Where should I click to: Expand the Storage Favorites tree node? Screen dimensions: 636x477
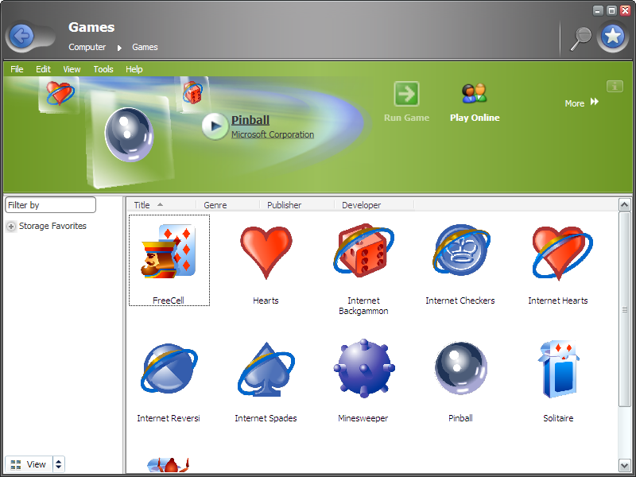click(11, 227)
